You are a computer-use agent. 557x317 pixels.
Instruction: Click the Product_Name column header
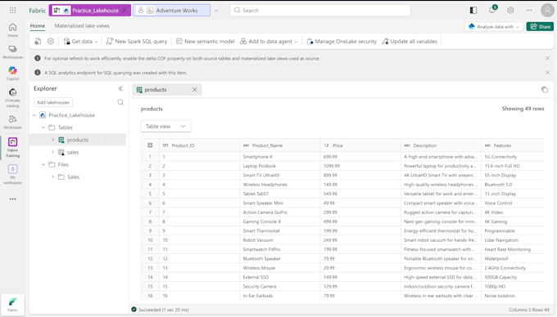coord(280,145)
